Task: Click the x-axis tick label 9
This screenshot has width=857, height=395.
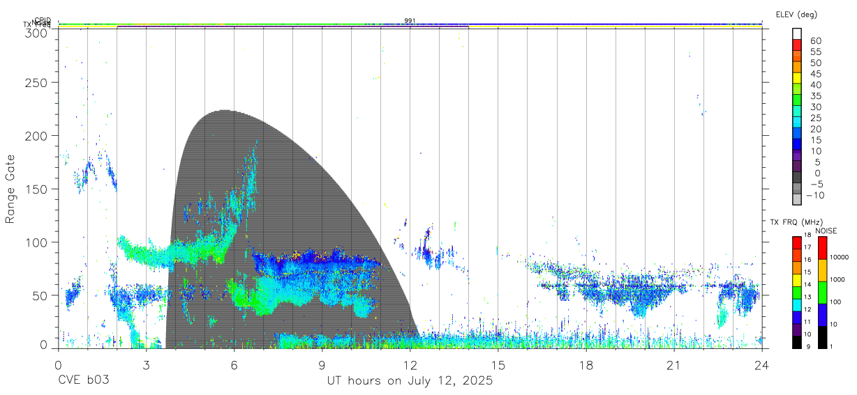Action: pos(322,365)
